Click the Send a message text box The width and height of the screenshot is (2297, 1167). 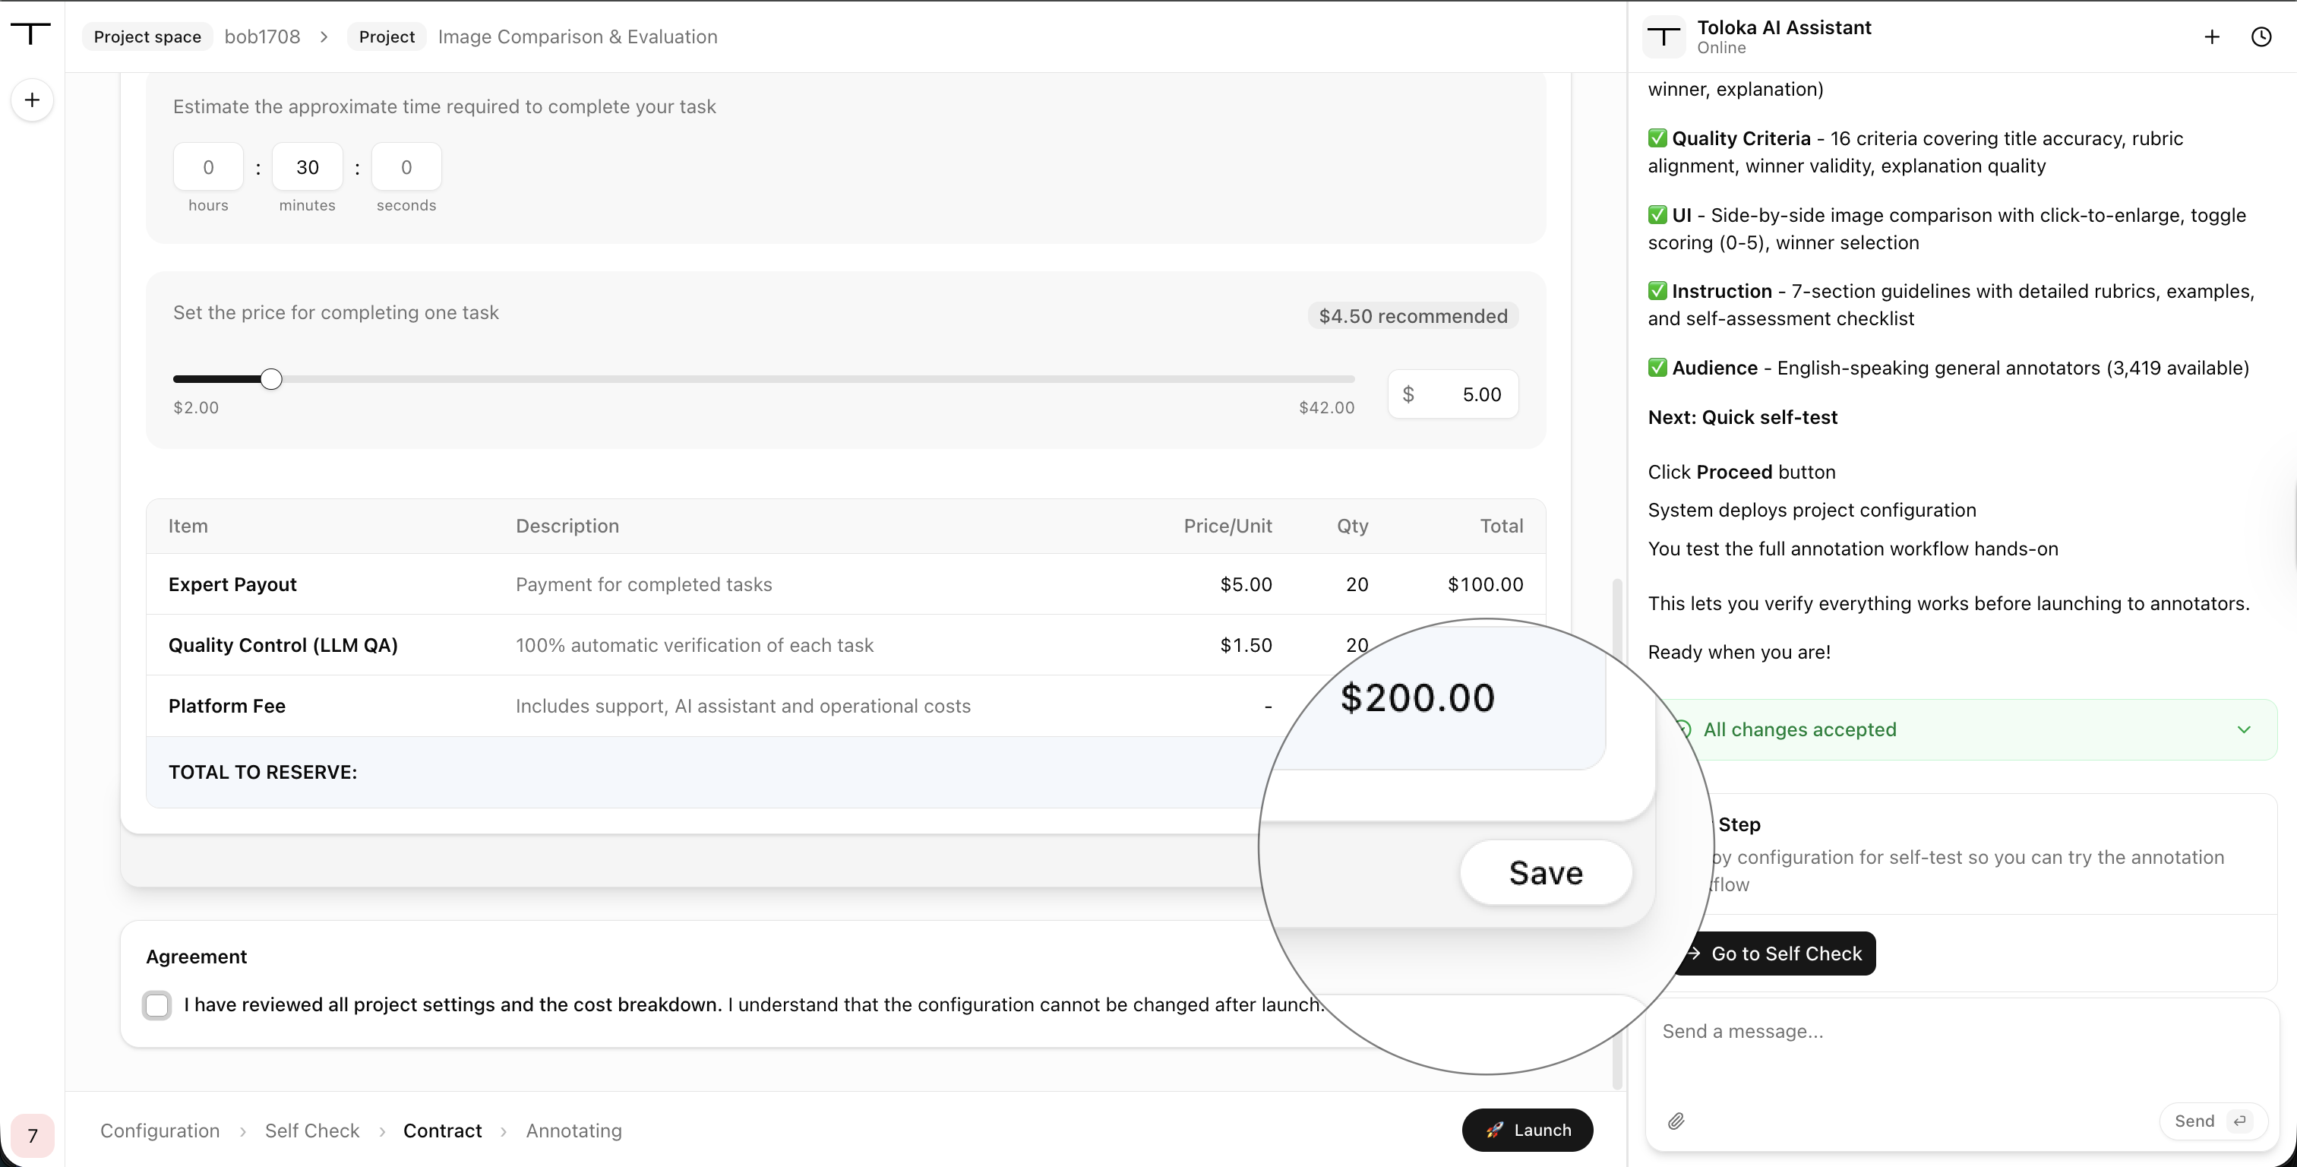(x=1961, y=1048)
